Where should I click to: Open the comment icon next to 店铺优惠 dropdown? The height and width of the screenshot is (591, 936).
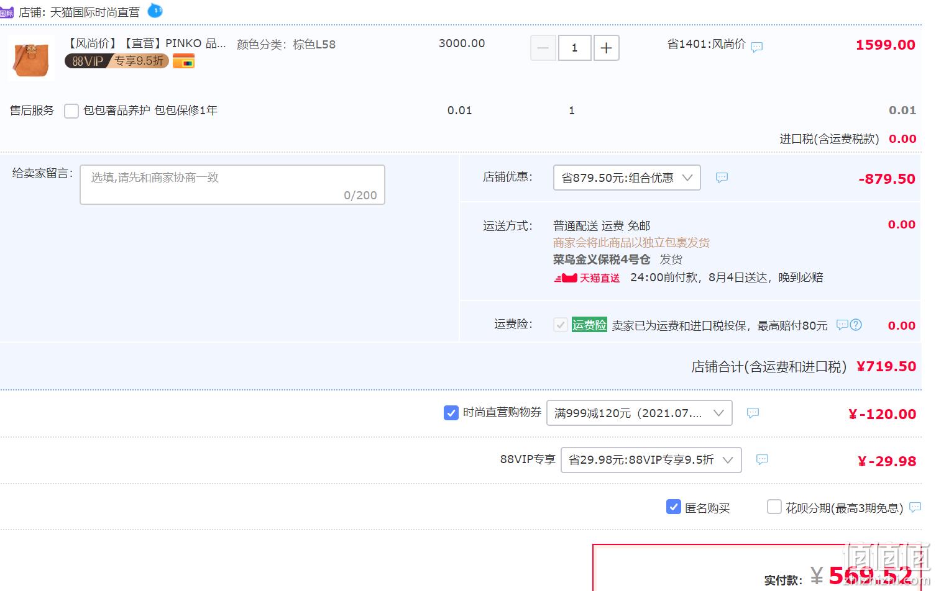[x=722, y=178]
